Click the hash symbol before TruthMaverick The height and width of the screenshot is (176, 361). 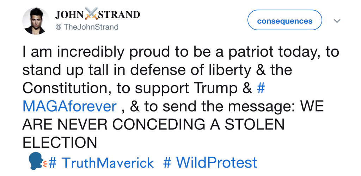click(53, 163)
